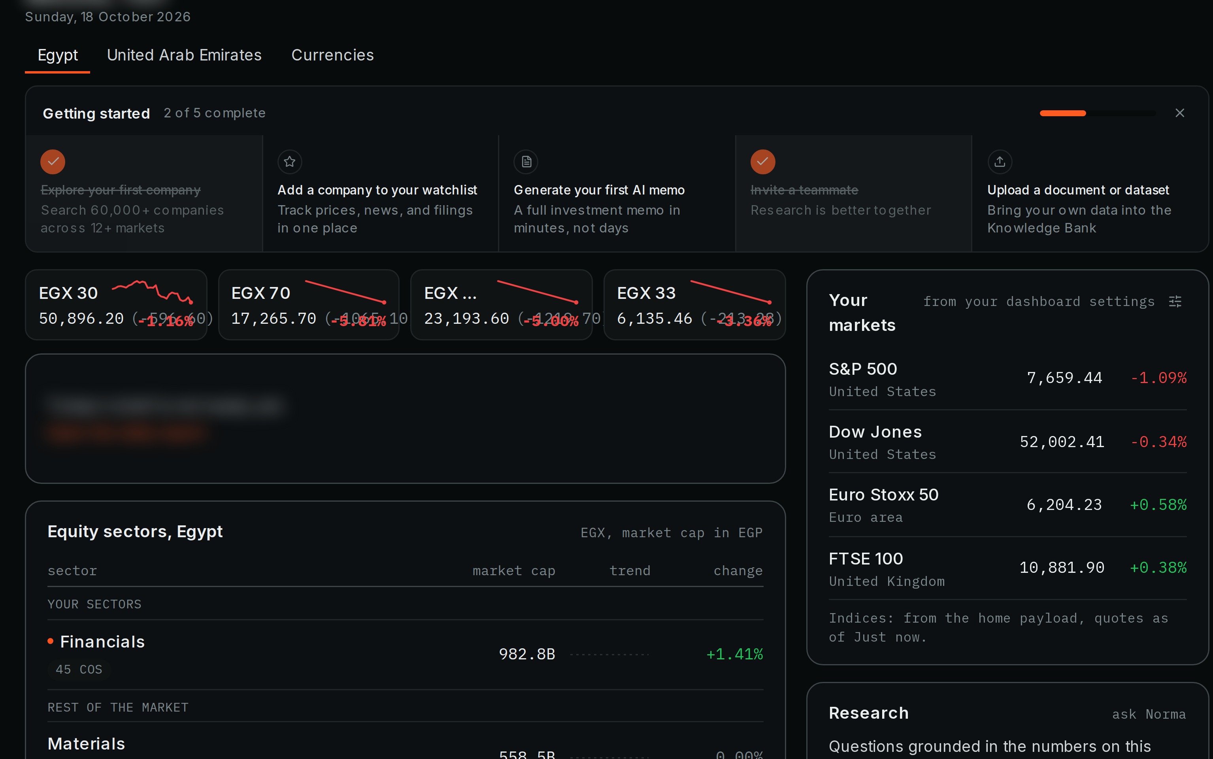Open dashboard settings sliders icon

tap(1175, 301)
